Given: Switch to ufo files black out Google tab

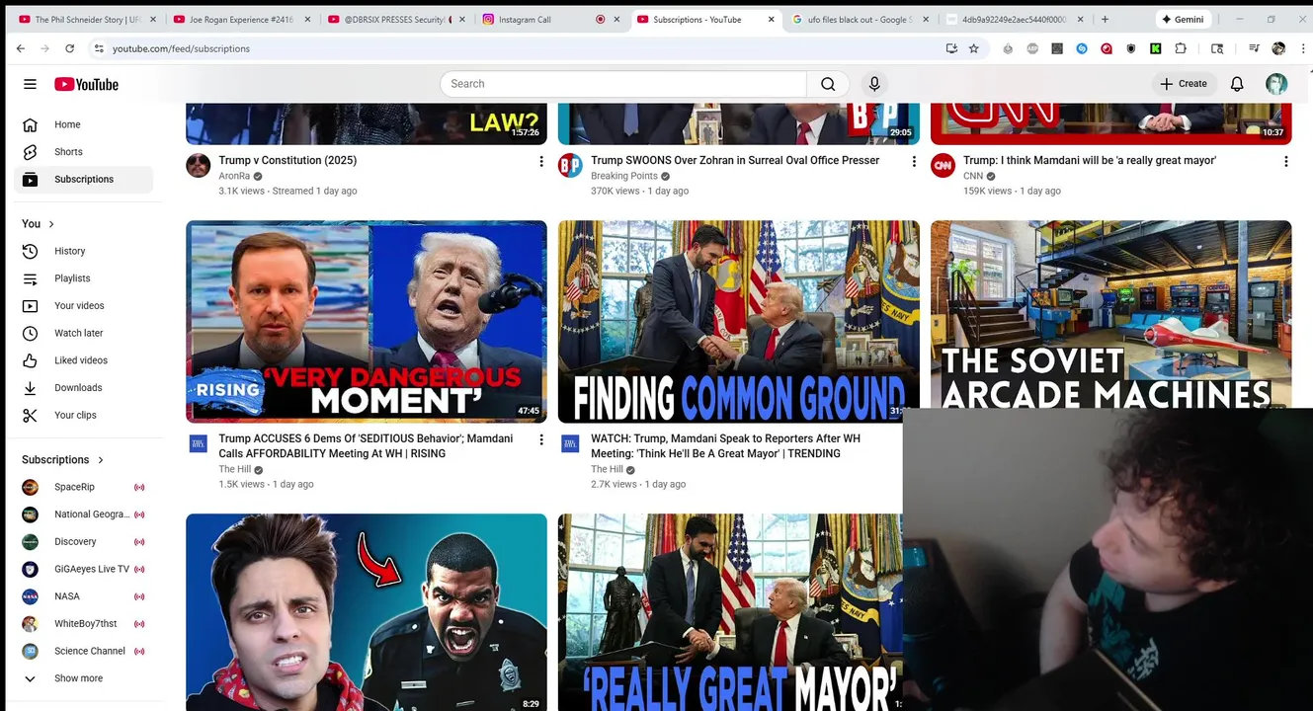Looking at the screenshot, I should [x=860, y=19].
